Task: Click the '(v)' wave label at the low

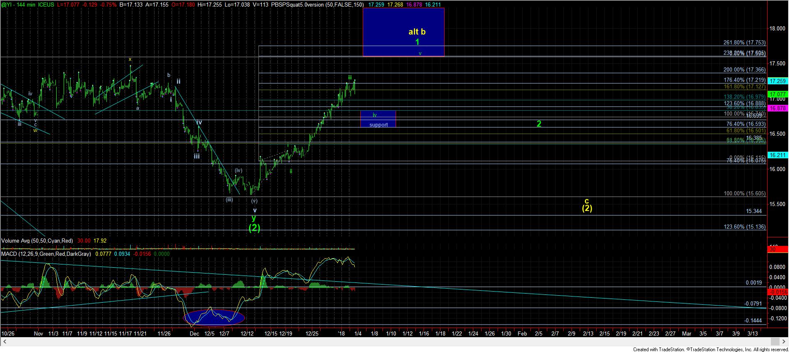Action: tap(254, 201)
